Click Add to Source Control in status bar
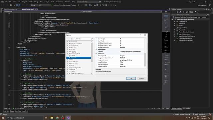 tap(182, 114)
